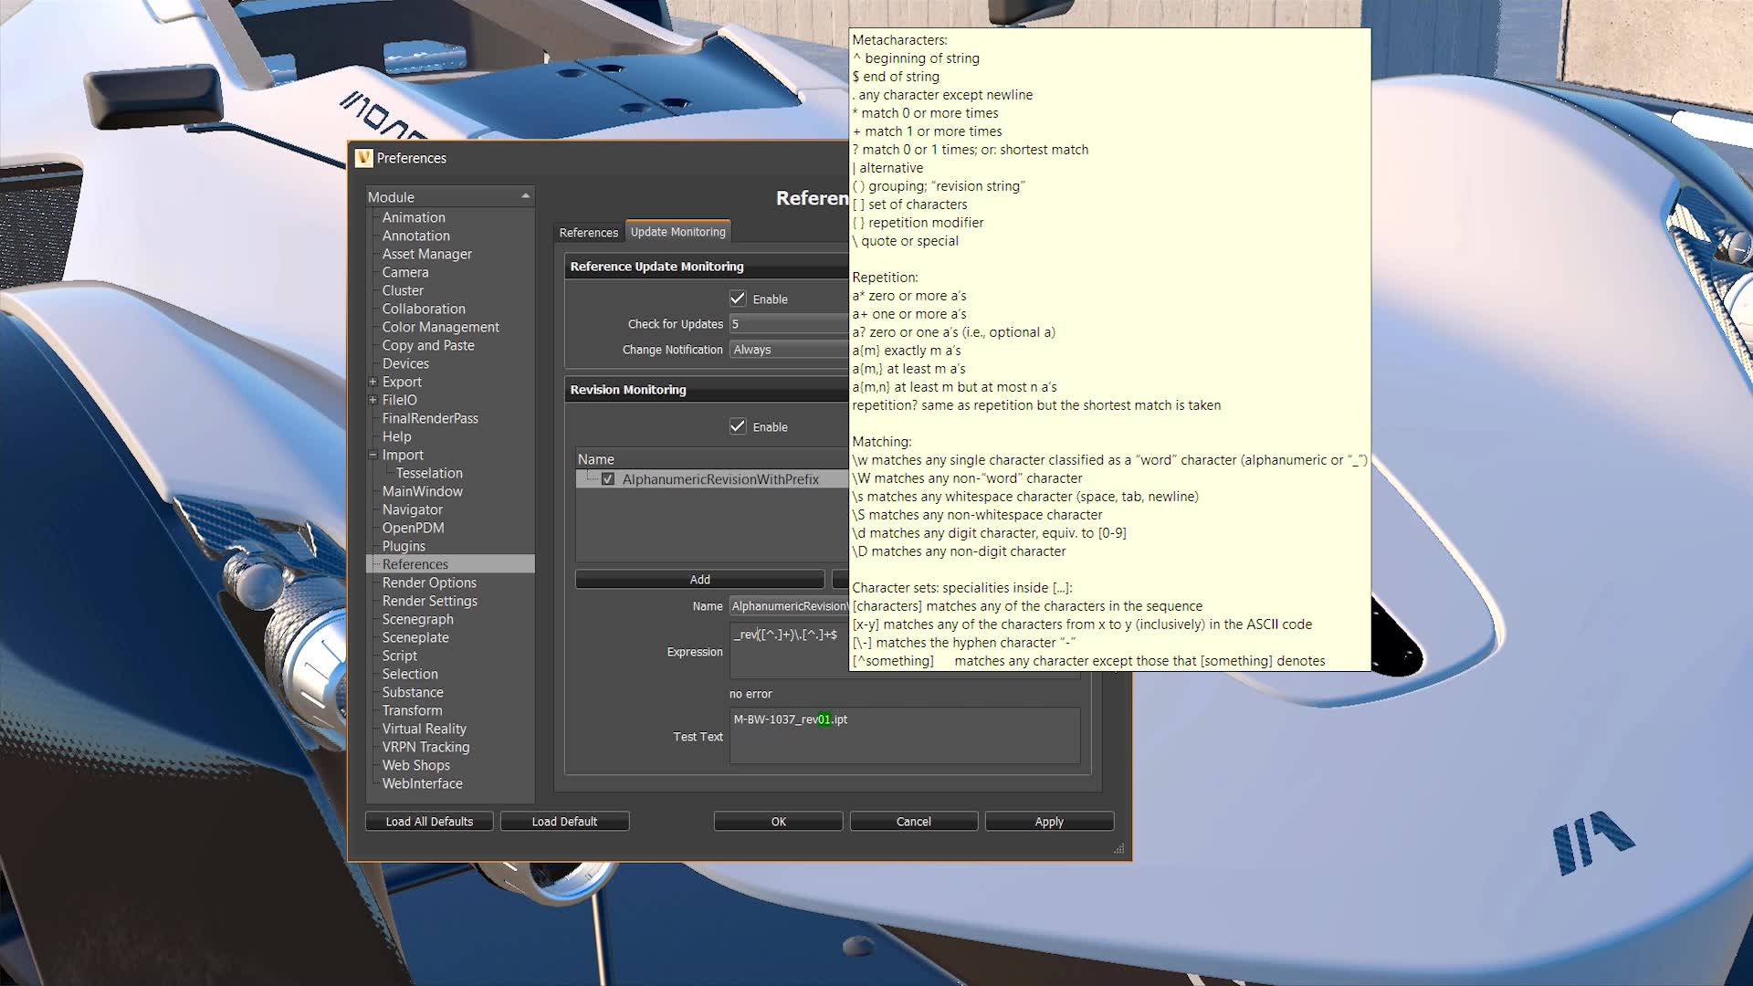The image size is (1753, 986).
Task: Expand the FileIO module tree node
Action: coord(373,400)
